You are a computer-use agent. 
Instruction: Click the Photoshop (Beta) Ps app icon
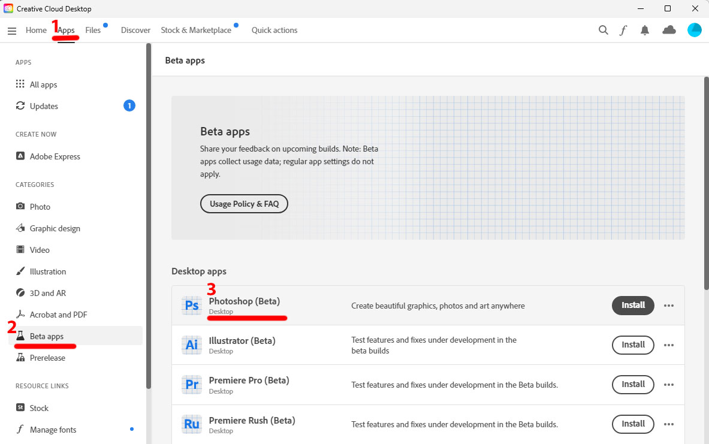click(191, 305)
